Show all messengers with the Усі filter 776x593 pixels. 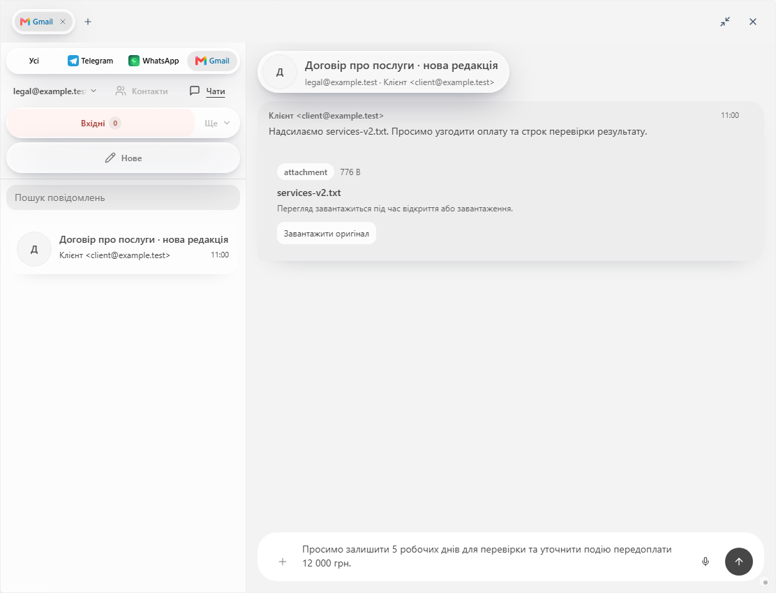pyautogui.click(x=33, y=61)
